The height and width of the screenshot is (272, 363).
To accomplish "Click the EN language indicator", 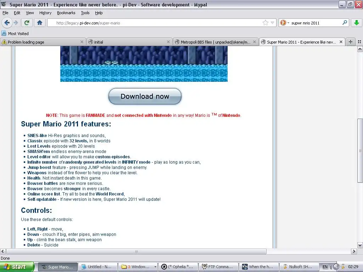I will (x=325, y=267).
